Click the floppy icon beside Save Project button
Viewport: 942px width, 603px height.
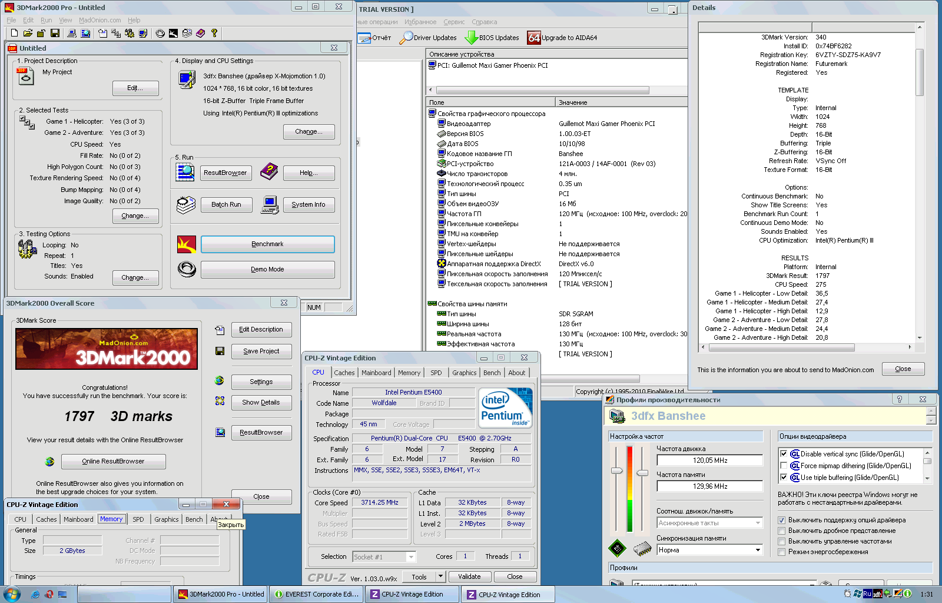tap(220, 351)
